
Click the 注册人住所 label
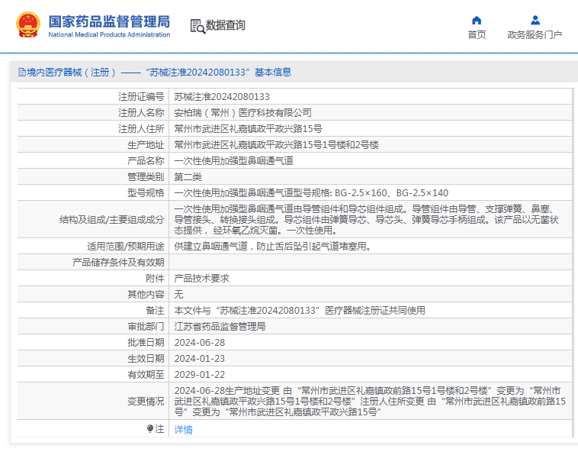coord(141,129)
